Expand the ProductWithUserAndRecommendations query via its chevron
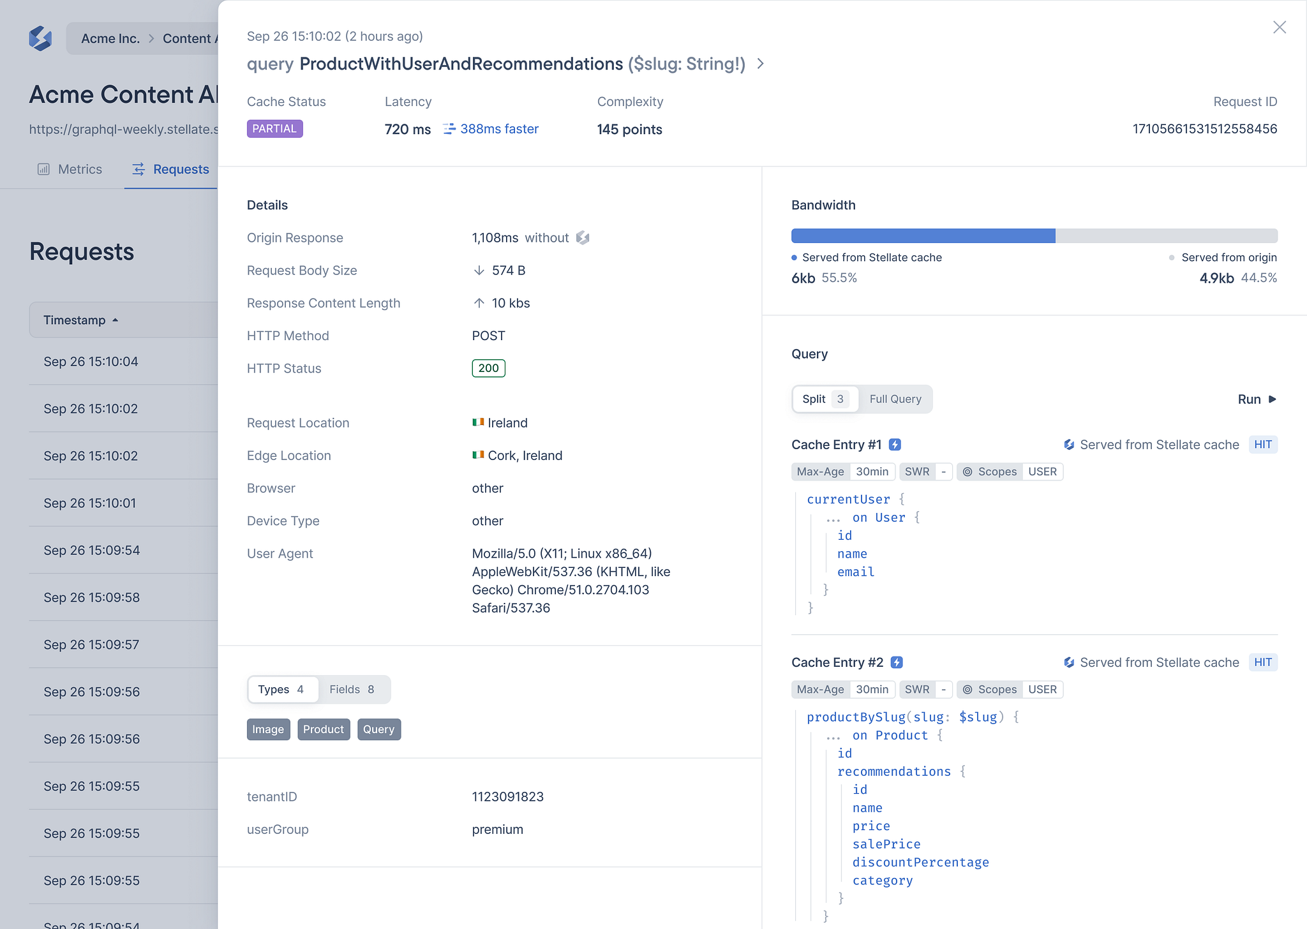Viewport: 1307px width, 929px height. click(x=760, y=64)
